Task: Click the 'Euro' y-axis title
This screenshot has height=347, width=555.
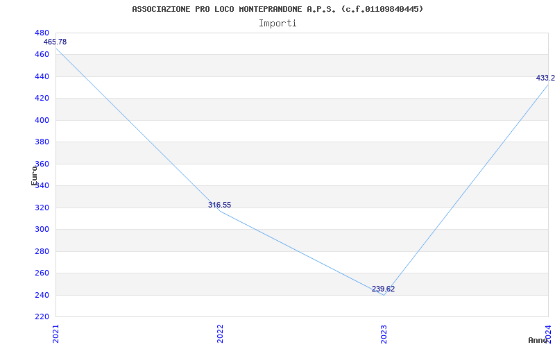Action: point(34,176)
